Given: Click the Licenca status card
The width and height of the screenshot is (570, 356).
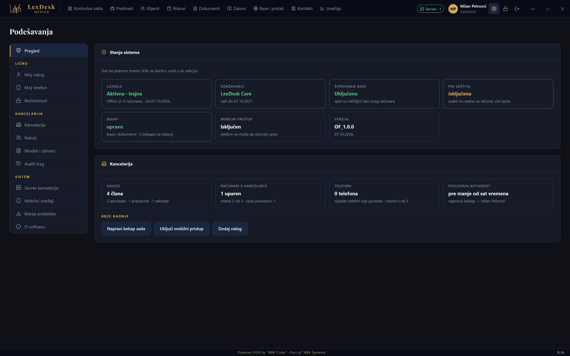Looking at the screenshot, I should pyautogui.click(x=156, y=94).
